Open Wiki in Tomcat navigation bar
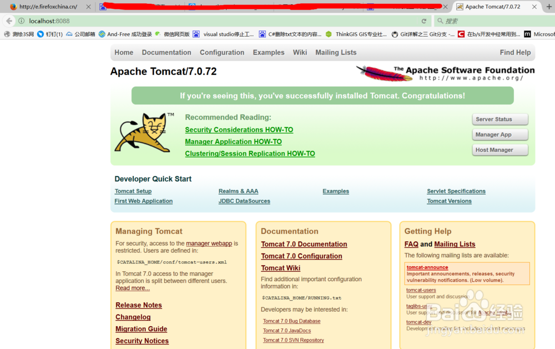This screenshot has height=349, width=555. pos(300,52)
